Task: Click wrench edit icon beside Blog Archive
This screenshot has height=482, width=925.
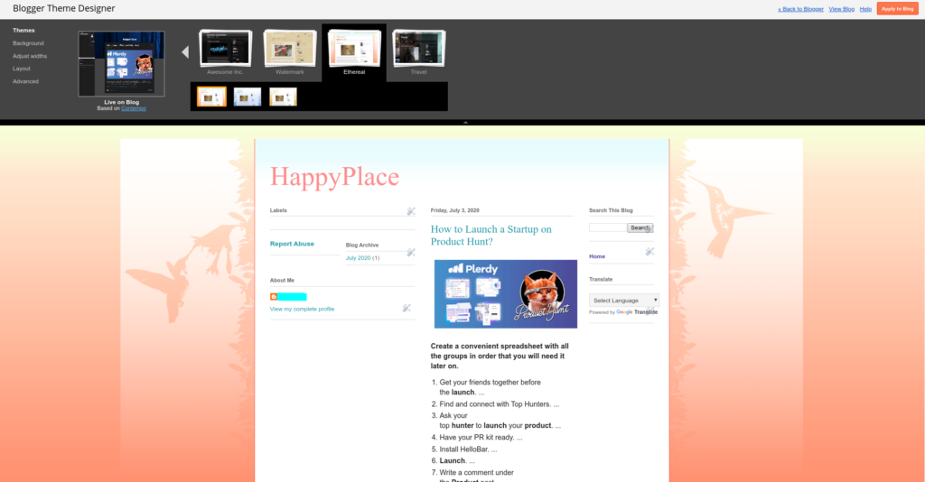Action: pos(411,252)
